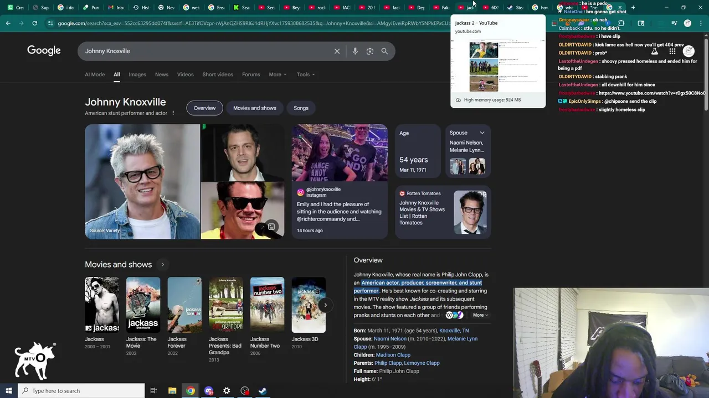Click the Windows taskbar search box

tap(81, 391)
